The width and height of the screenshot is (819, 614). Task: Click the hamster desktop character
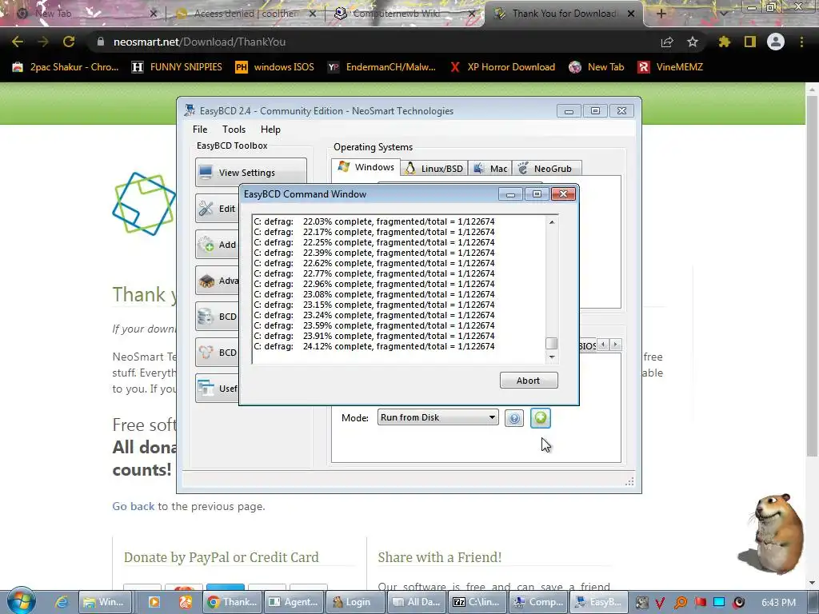coord(771,533)
